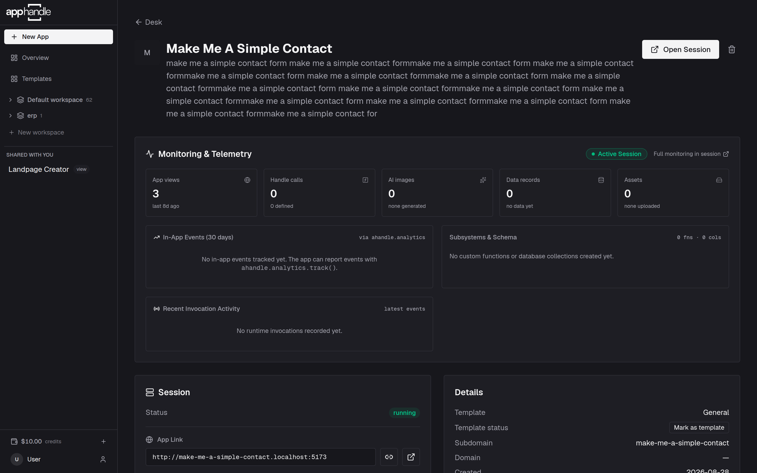Click the General template value

pyautogui.click(x=716, y=412)
